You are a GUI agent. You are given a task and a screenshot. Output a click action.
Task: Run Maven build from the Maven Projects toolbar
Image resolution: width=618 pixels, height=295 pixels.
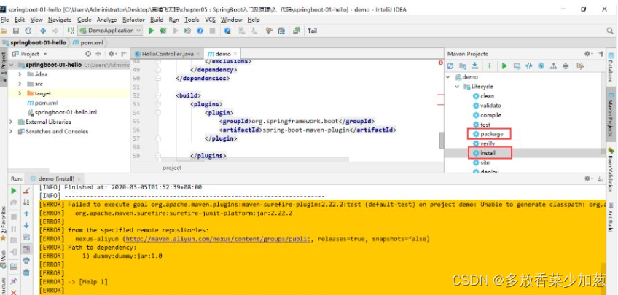(504, 66)
